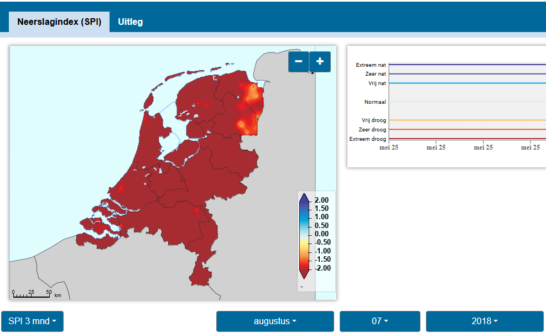
Task: Click the color legend scale bar
Action: coord(304,236)
